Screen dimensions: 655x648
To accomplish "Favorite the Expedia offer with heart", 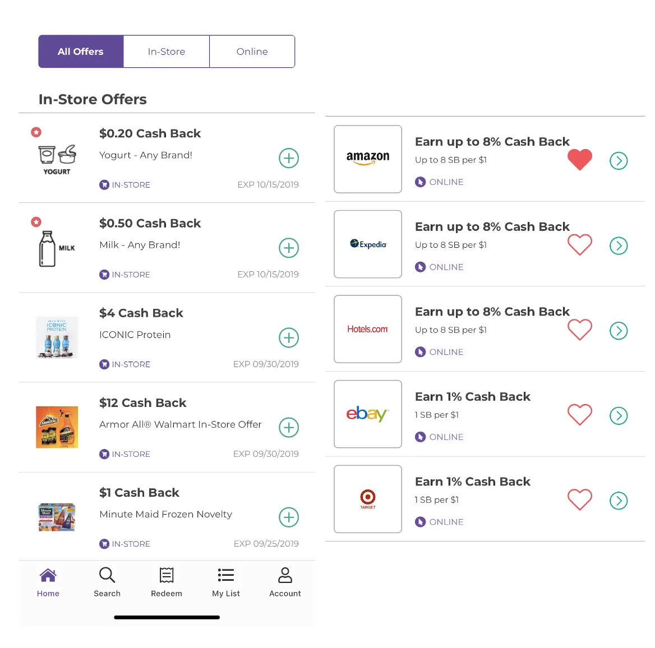I will pyautogui.click(x=580, y=244).
